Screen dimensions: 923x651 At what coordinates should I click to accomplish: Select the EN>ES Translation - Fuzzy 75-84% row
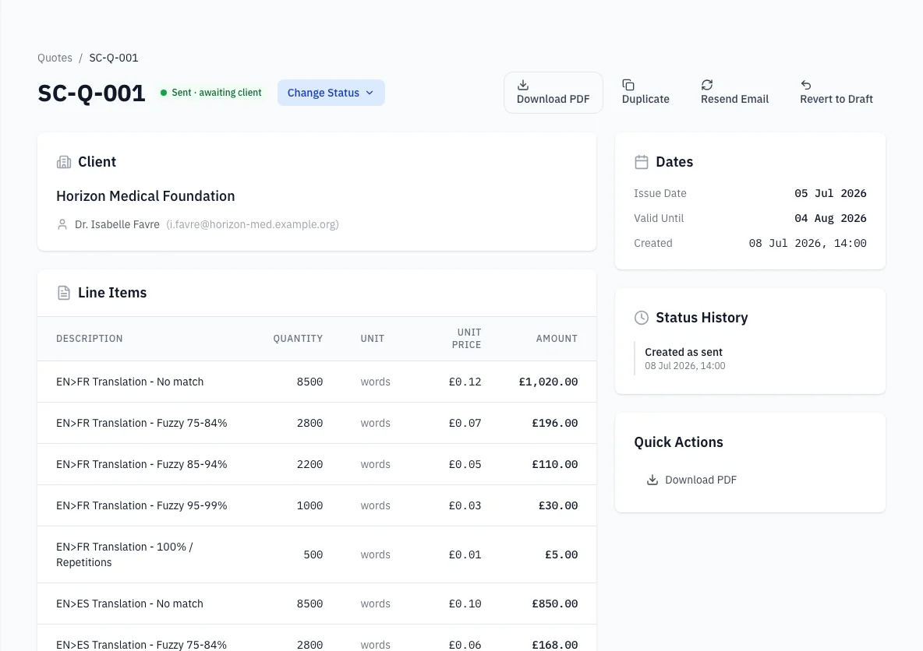tap(317, 638)
